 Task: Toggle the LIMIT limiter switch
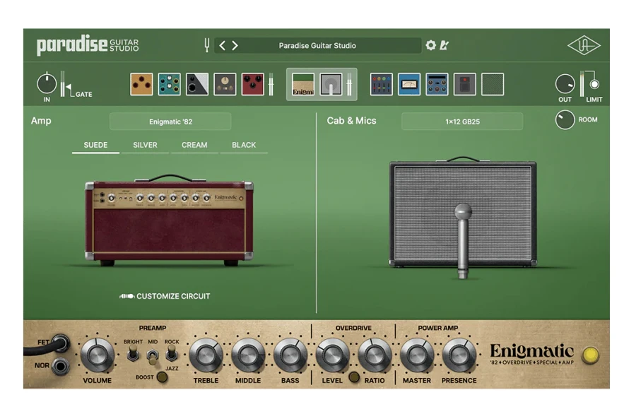coord(594,84)
